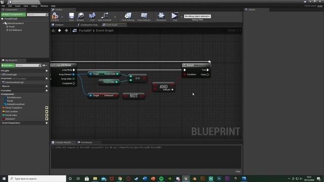Screen dimensions: 324x182
Task: Click the Branch False output pin
Action: click(x=208, y=74)
